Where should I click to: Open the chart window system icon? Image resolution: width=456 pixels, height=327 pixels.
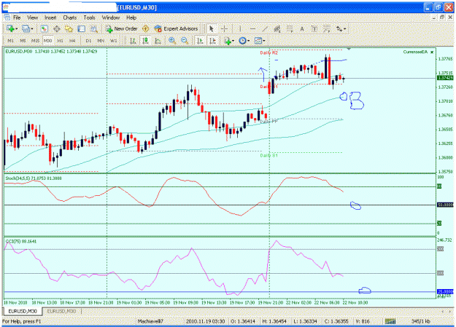pos(7,17)
